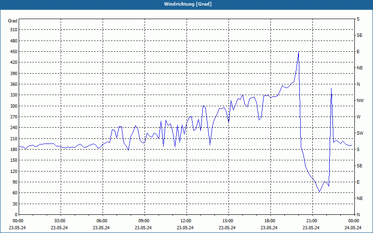Viewport: 373px width, 233px height.
Task: Select the 18:00 time label
Action: pos(270,221)
